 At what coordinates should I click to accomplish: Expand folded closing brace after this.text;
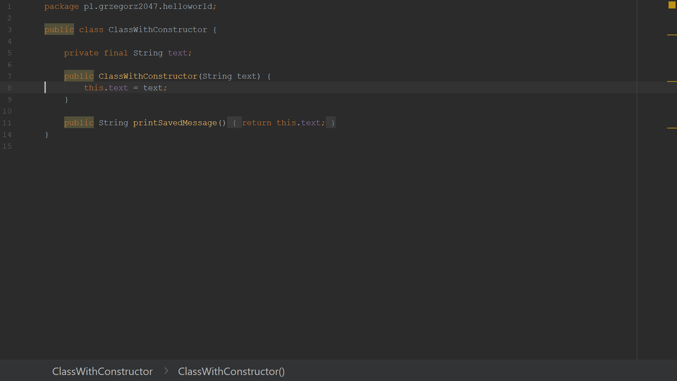331,123
